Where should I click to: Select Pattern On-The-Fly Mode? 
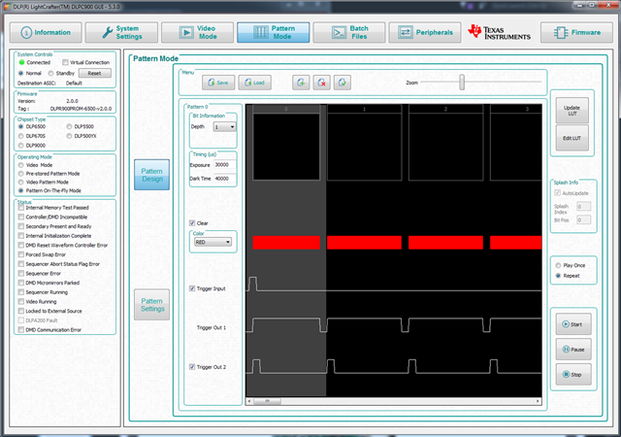pos(21,190)
